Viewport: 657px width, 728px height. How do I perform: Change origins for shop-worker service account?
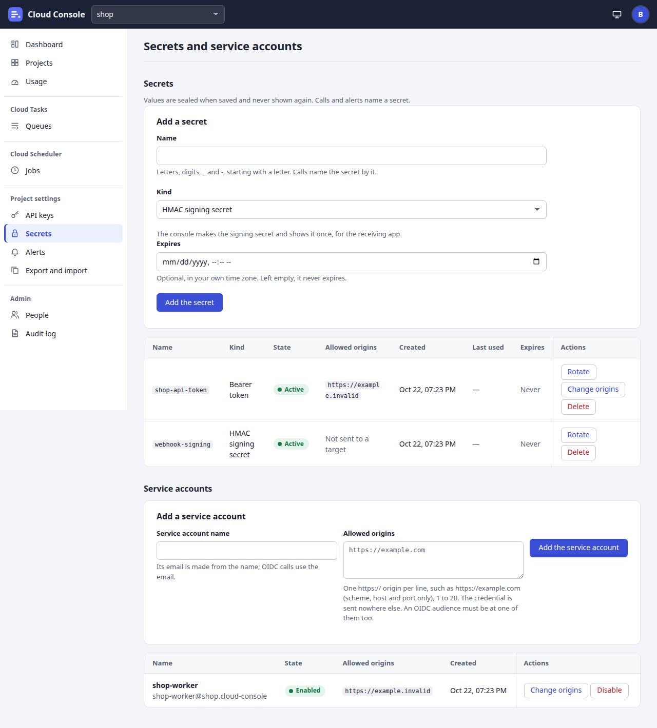(556, 690)
